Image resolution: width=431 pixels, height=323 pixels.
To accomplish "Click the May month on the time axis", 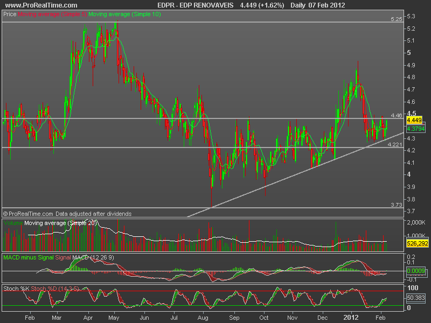I will (114, 318).
